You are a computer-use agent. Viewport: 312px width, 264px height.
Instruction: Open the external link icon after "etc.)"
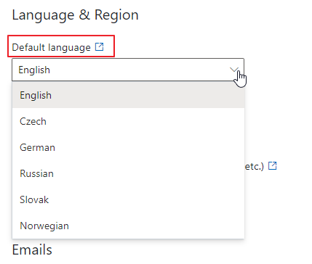pos(273,166)
